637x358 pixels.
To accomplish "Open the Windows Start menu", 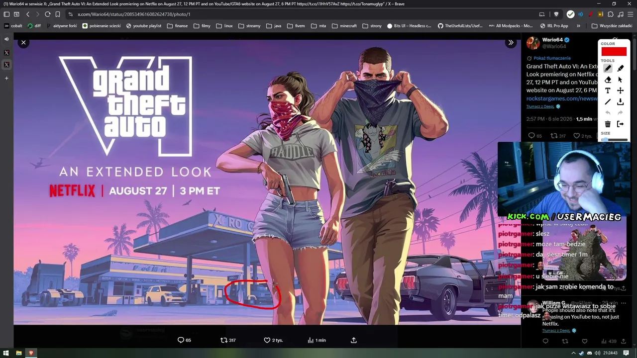I will 6,353.
